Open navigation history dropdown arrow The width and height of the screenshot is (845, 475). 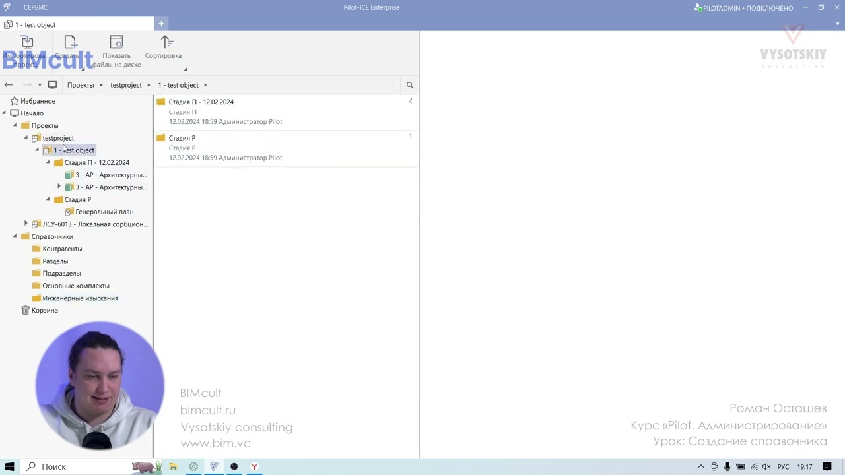pos(40,85)
